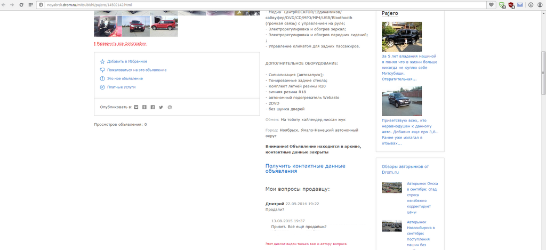Open the red uBlock Origin extension

click(x=511, y=5)
